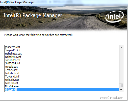
Task: Select nehalmex.cat list entry
Action: coord(62,54)
